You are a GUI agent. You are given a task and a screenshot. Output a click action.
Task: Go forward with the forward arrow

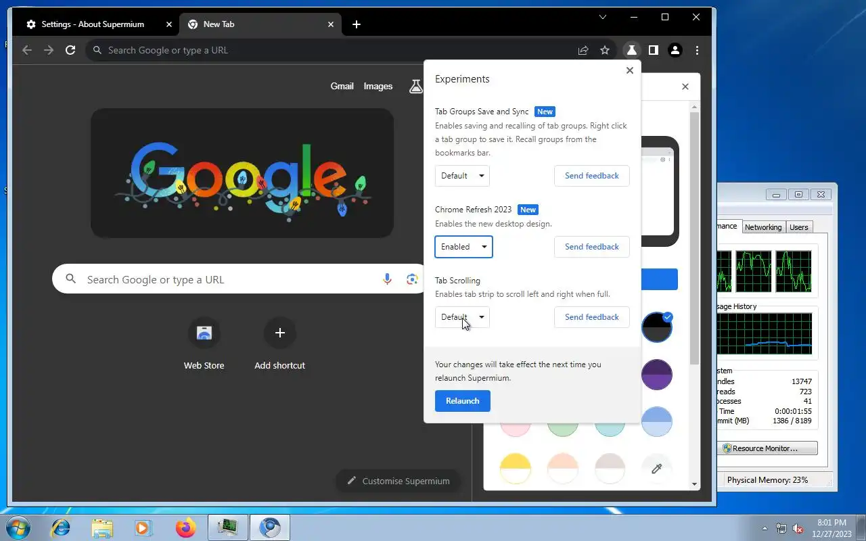(x=49, y=50)
